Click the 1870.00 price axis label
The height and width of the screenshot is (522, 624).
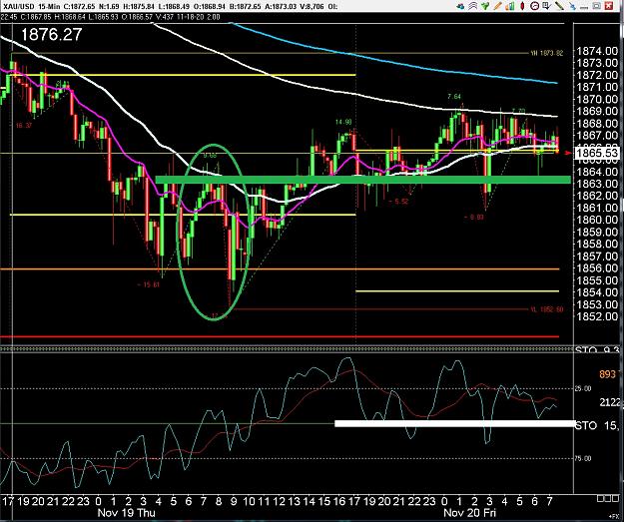click(x=597, y=100)
